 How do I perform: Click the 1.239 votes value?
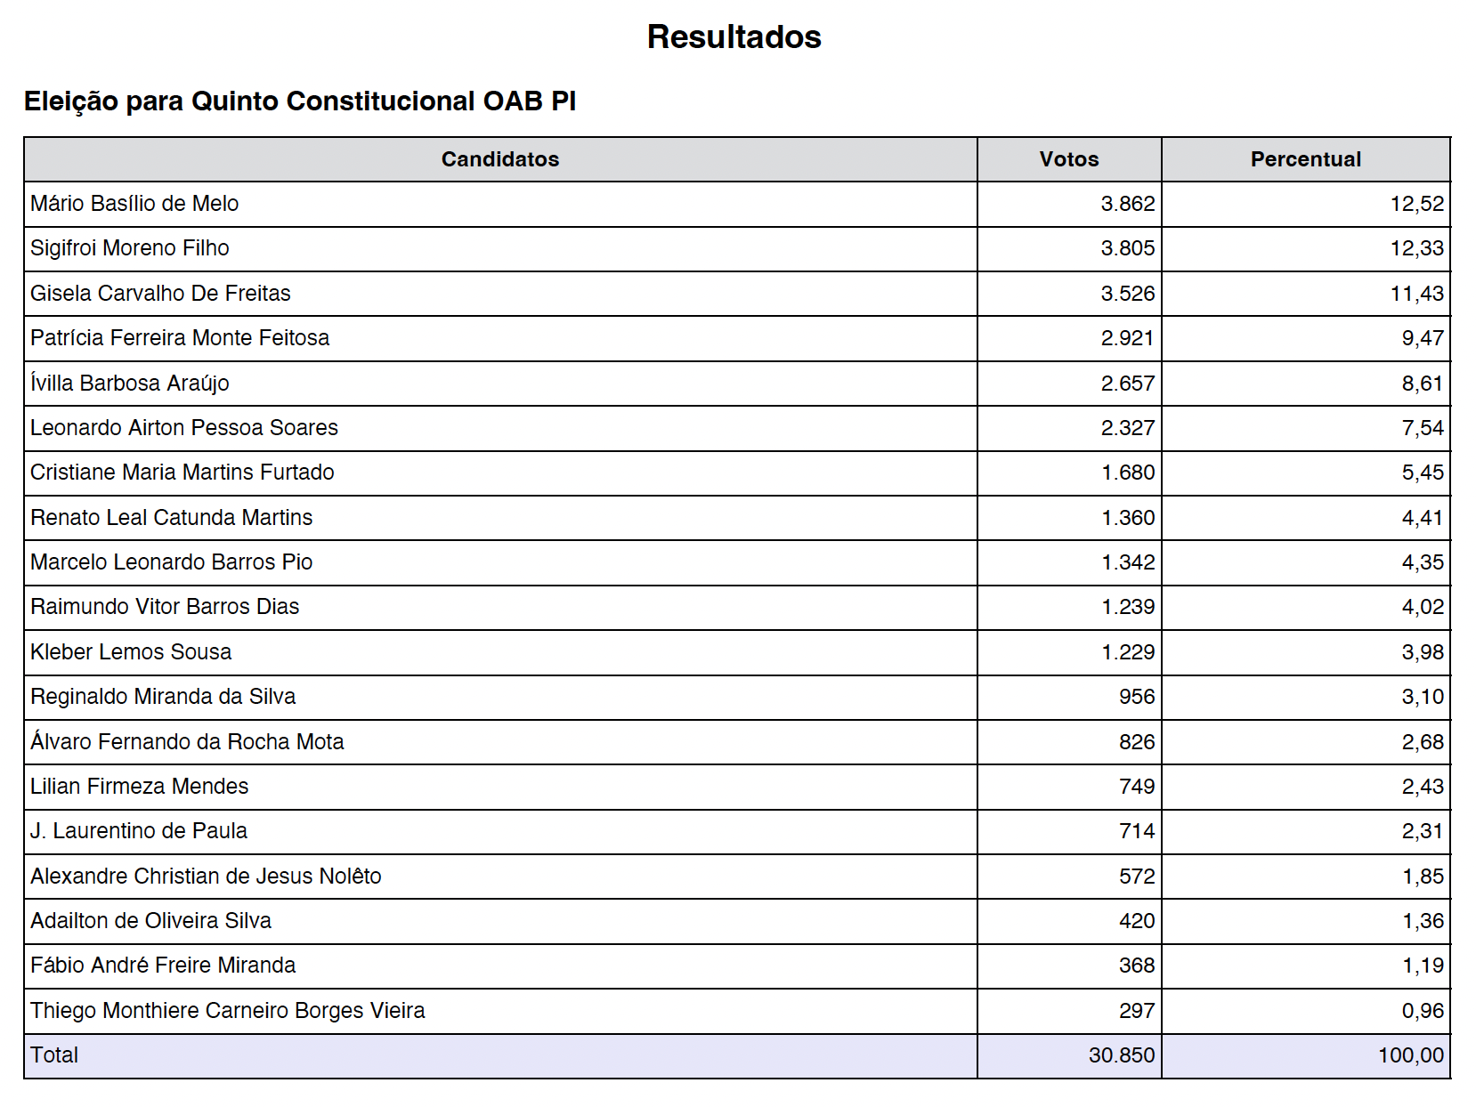pos(1127,607)
